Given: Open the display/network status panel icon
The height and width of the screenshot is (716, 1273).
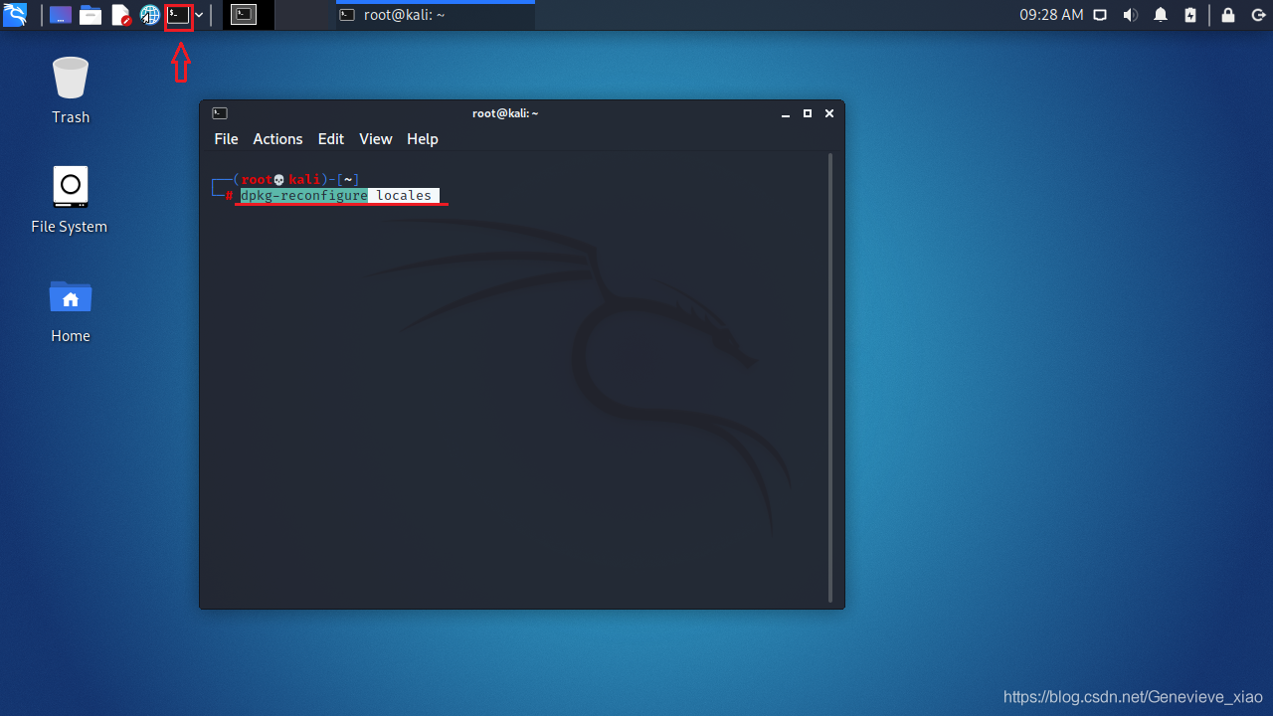Looking at the screenshot, I should [x=1100, y=15].
